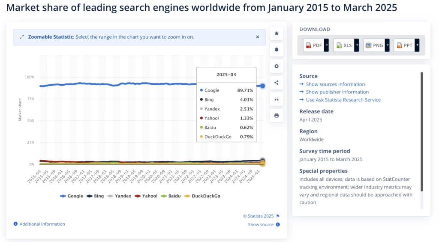Click the DOWNLOAD heading
The width and height of the screenshot is (439, 242).
(315, 30)
